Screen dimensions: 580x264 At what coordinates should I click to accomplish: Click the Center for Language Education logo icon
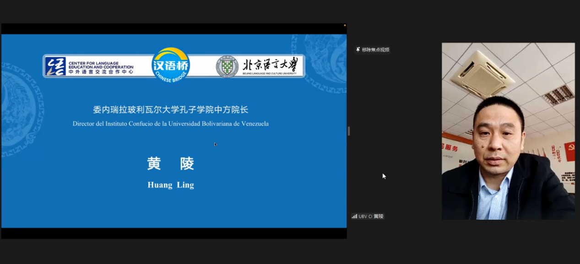point(55,67)
